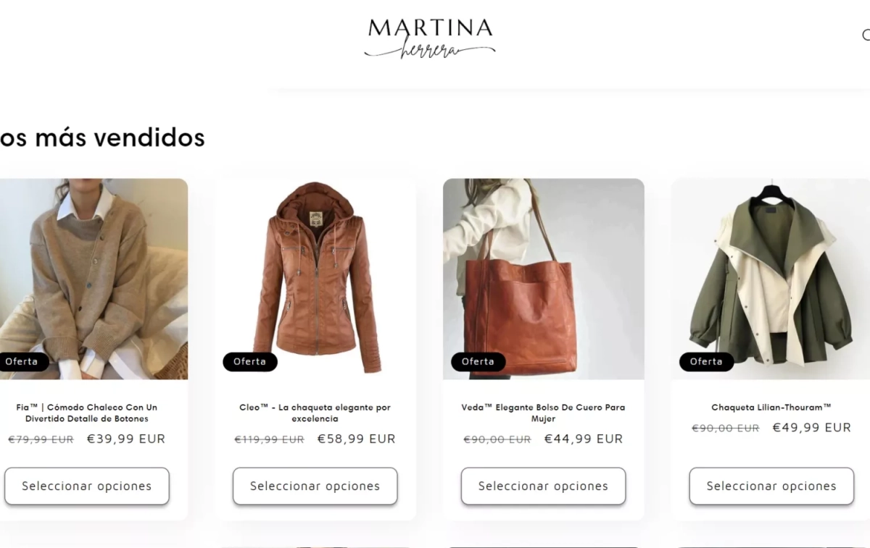This screenshot has height=548, width=870.
Task: Open the Fia cómodo chaleco product title
Action: click(87, 413)
